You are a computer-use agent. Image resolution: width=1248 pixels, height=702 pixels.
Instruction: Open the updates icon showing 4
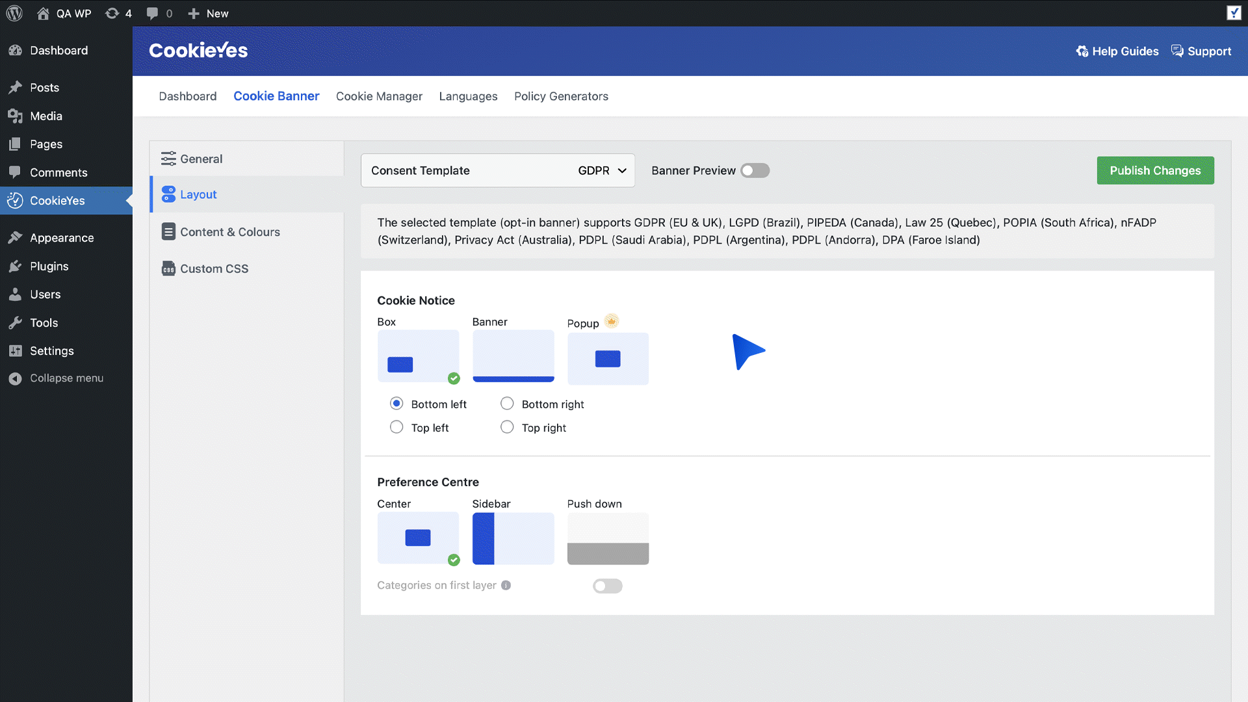(112, 13)
